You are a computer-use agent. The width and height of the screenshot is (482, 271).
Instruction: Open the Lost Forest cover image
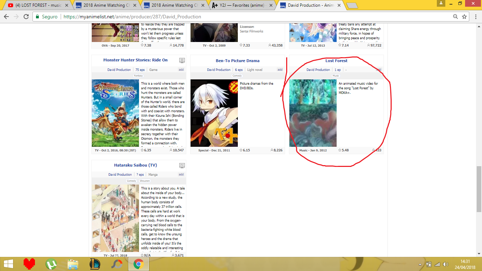pyautogui.click(x=313, y=113)
